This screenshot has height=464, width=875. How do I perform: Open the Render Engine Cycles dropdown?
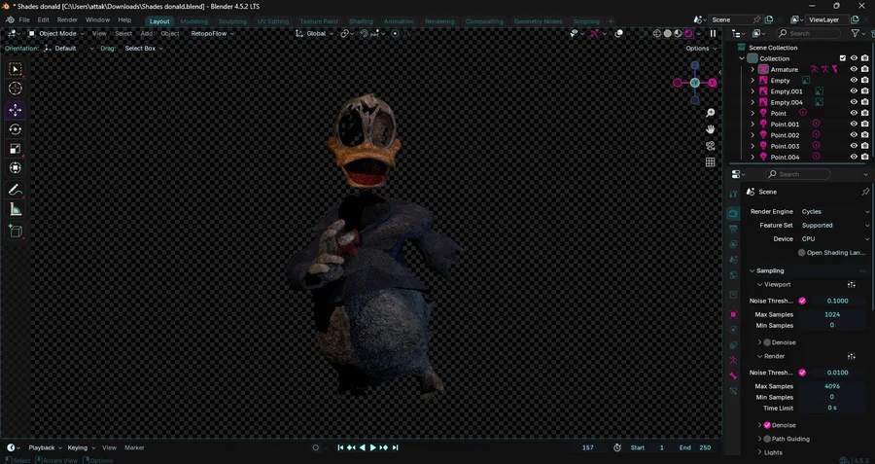834,212
